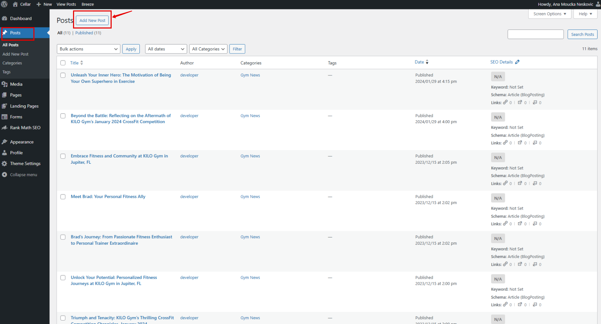The height and width of the screenshot is (324, 601).
Task: Click incoming links icon for Unleash Your Inner Hero post
Action: (535, 102)
